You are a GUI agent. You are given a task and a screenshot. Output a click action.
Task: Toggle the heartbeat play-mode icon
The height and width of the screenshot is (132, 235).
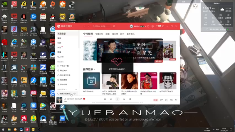105,99
